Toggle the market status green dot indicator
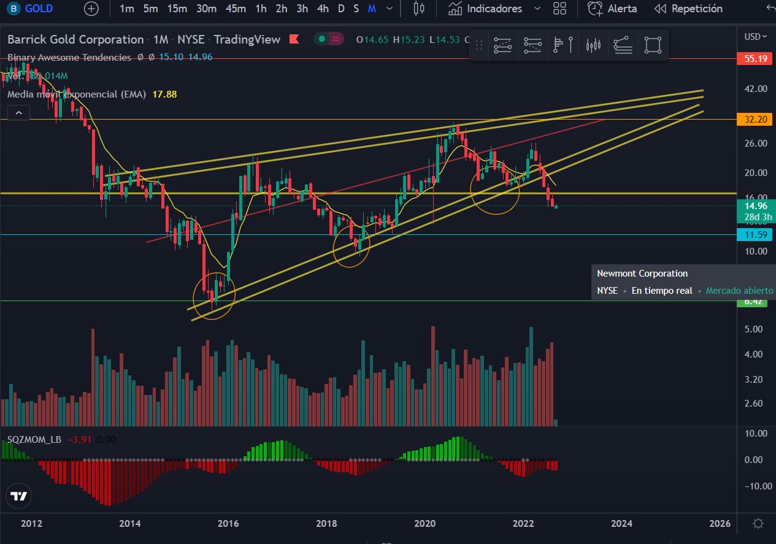 321,39
